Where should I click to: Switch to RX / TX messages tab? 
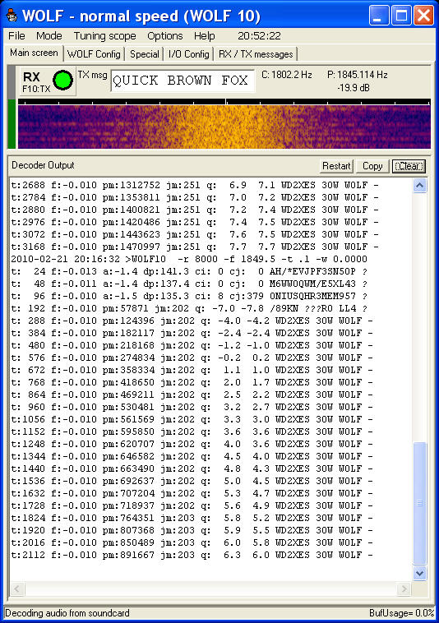[256, 54]
